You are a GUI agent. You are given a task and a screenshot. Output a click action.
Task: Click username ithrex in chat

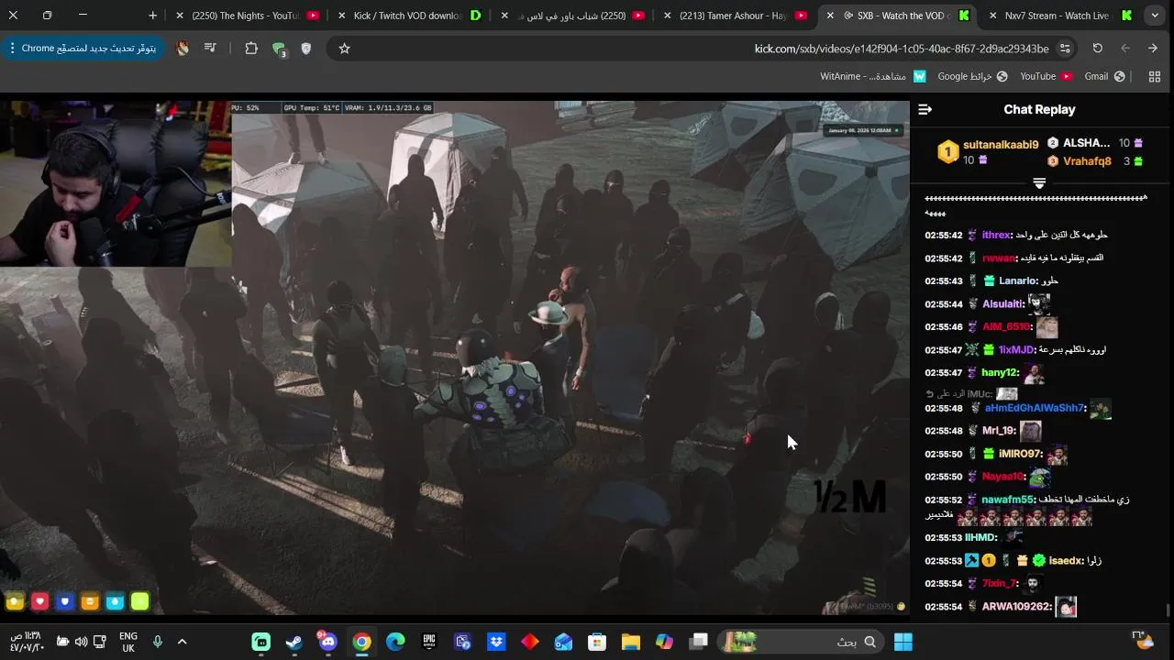pos(996,236)
